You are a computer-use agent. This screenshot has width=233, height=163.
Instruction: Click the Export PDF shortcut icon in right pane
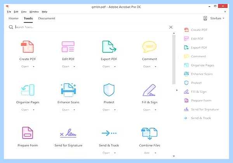tap(186, 47)
